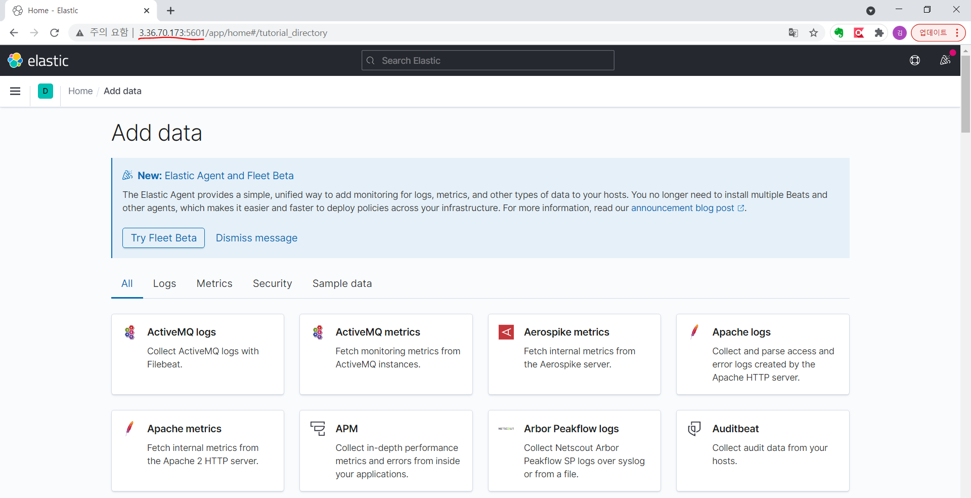Click the Apache metrics feather icon
The width and height of the screenshot is (971, 498).
coord(130,428)
